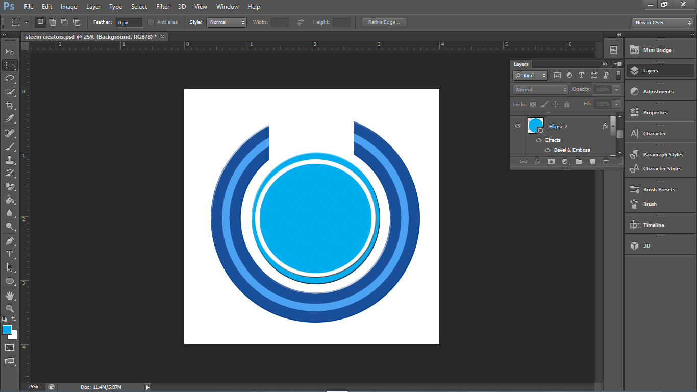This screenshot has width=697, height=392.
Task: Select the Lasso tool
Action: (x=10, y=79)
